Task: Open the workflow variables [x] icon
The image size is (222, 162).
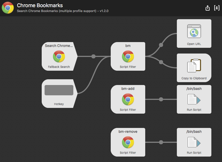Action: (217, 8)
